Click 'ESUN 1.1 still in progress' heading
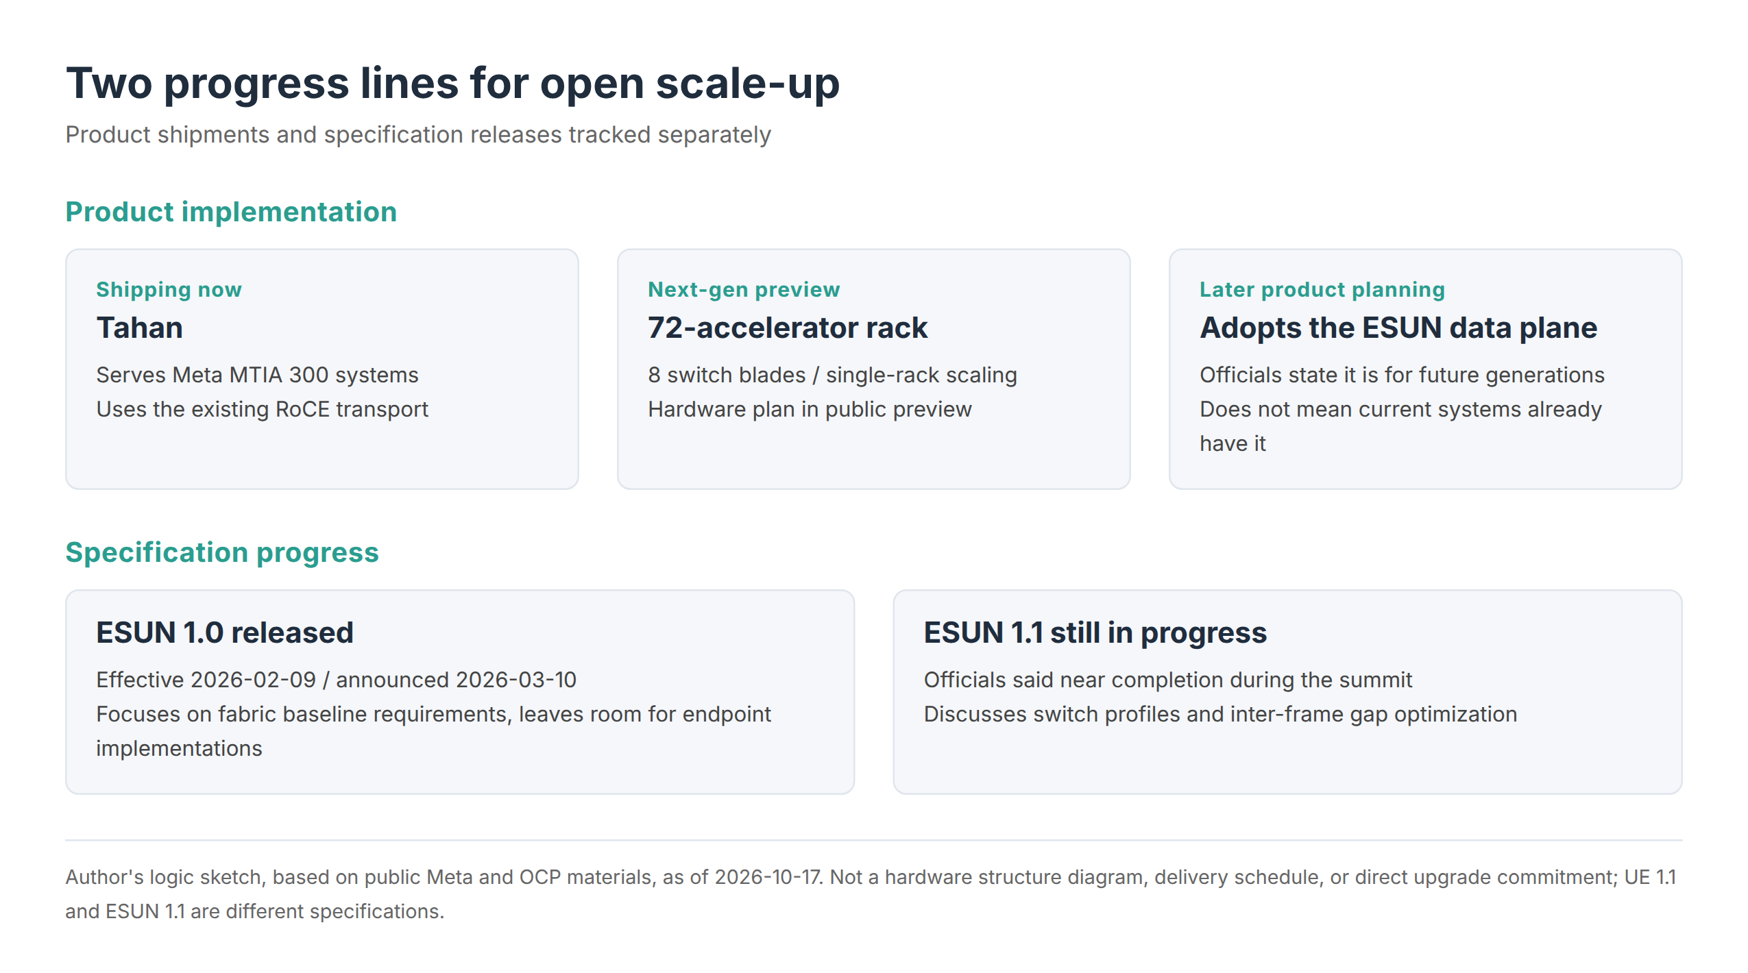Screen dimensions: 1748x973 (1095, 632)
